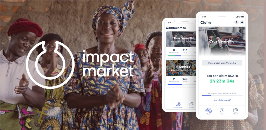The width and height of the screenshot is (266, 130).
Task: Click Curitiba funding progress bar
Action: point(182,84)
